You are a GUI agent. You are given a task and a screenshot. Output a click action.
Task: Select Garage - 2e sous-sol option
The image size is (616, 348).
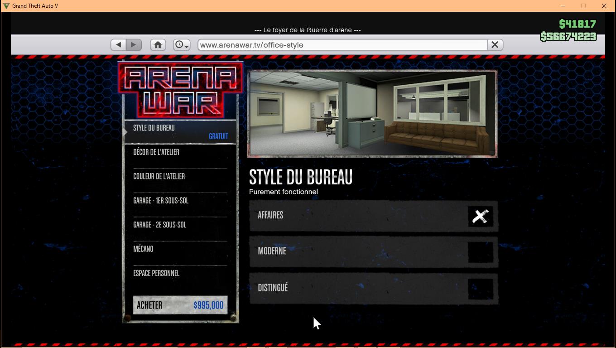(x=180, y=225)
